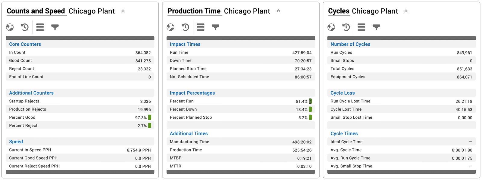
Task: Click the Run Cycles value 849,961
Action: coord(465,53)
